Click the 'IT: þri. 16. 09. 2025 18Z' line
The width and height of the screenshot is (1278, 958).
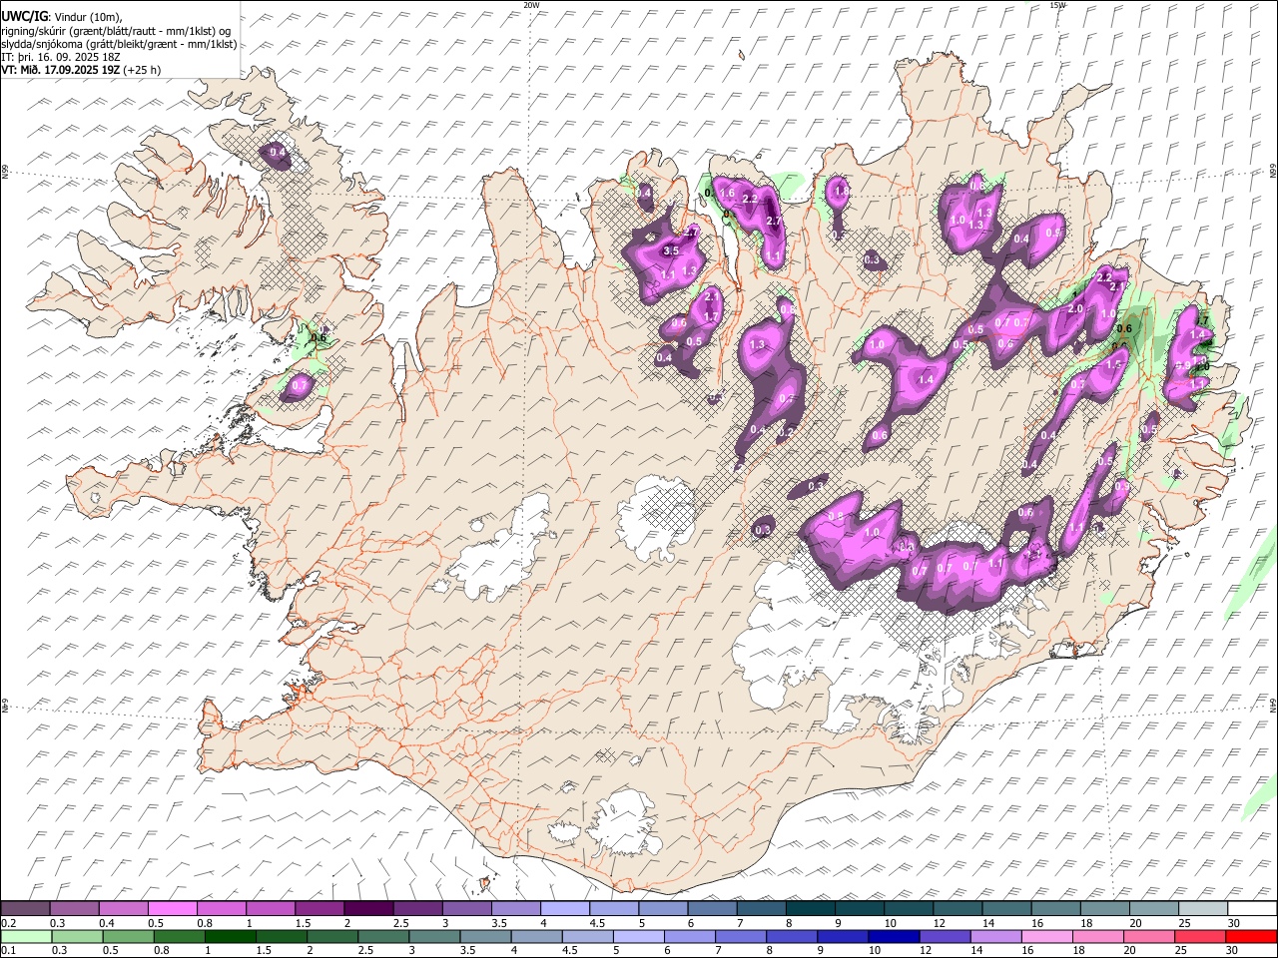60,58
